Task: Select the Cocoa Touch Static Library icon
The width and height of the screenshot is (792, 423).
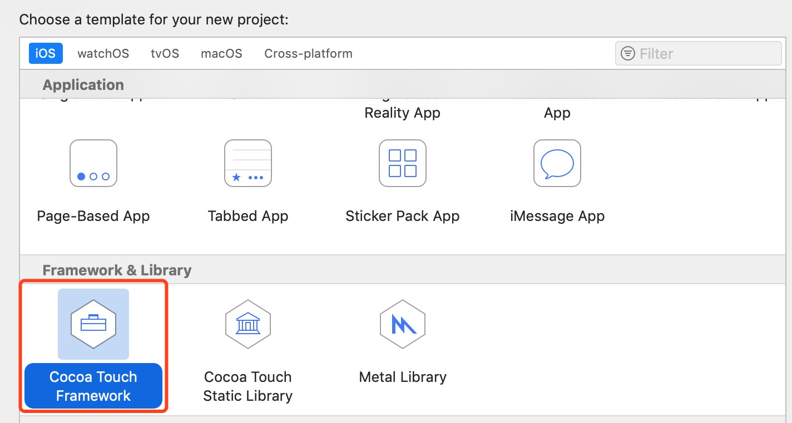Action: (x=248, y=324)
